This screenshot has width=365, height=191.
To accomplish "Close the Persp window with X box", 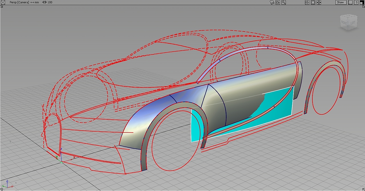I will [x=3, y=2].
